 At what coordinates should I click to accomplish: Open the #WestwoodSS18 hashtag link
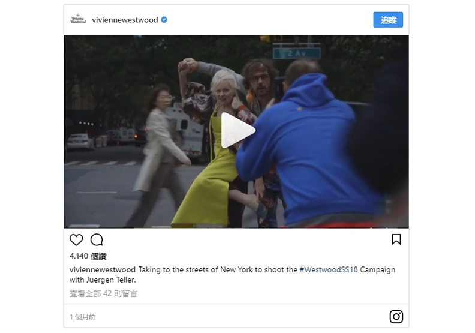pos(329,269)
